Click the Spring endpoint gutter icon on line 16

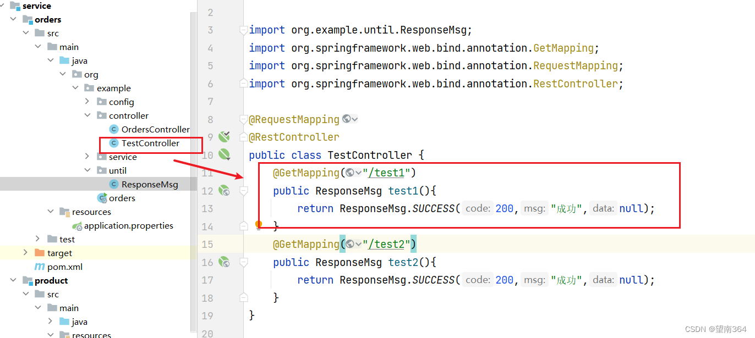pos(224,262)
